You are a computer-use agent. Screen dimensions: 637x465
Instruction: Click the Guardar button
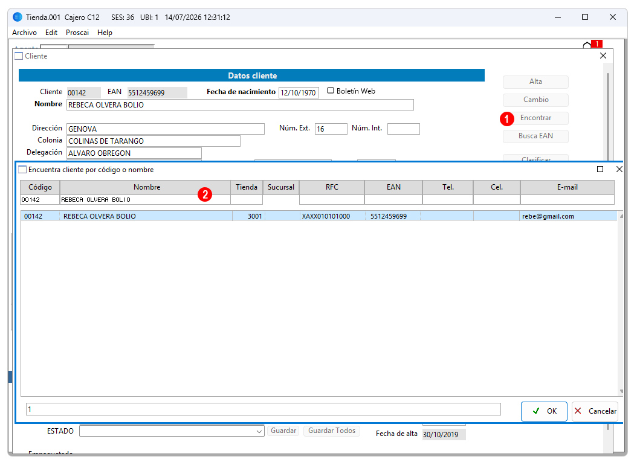(x=283, y=431)
